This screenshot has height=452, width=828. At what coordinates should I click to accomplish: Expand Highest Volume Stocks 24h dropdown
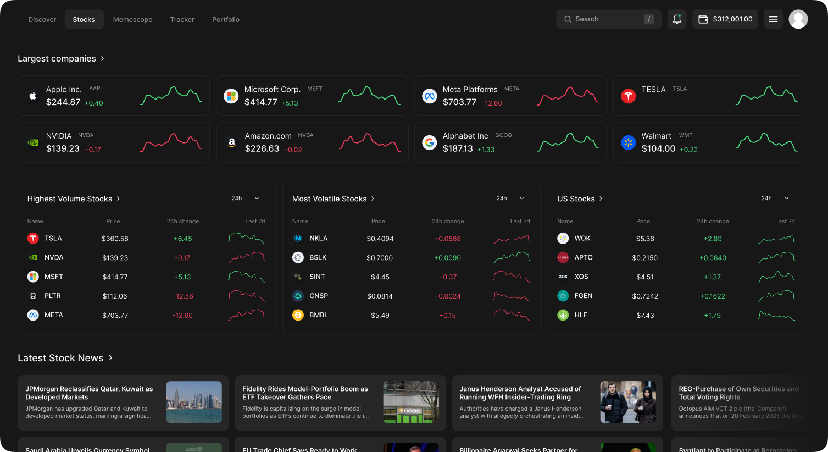point(245,199)
